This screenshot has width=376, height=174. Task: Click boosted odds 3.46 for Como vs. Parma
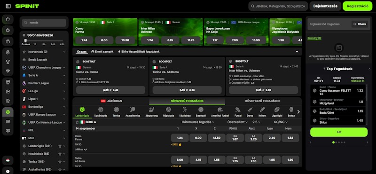coord(110,90)
